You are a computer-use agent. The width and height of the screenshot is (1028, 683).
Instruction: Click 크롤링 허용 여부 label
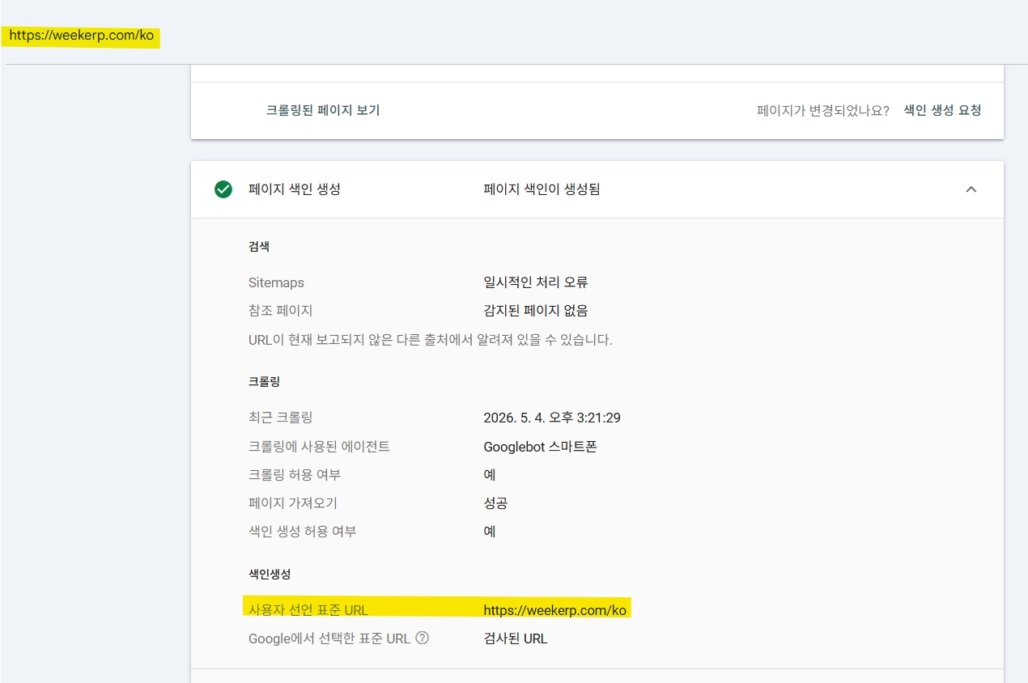[295, 475]
